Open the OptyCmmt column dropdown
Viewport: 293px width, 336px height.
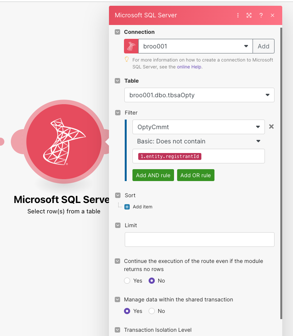198,127
